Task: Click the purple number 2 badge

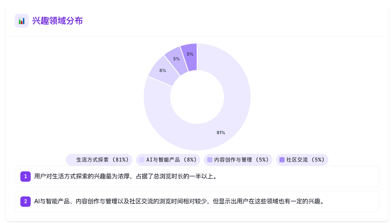Action: (26, 201)
